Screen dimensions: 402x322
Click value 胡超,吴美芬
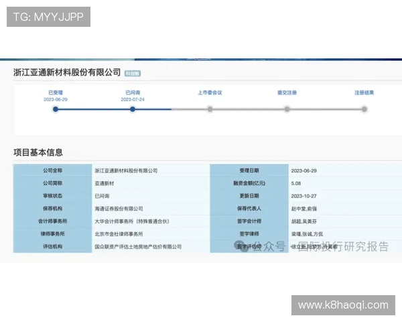[x=304, y=221]
